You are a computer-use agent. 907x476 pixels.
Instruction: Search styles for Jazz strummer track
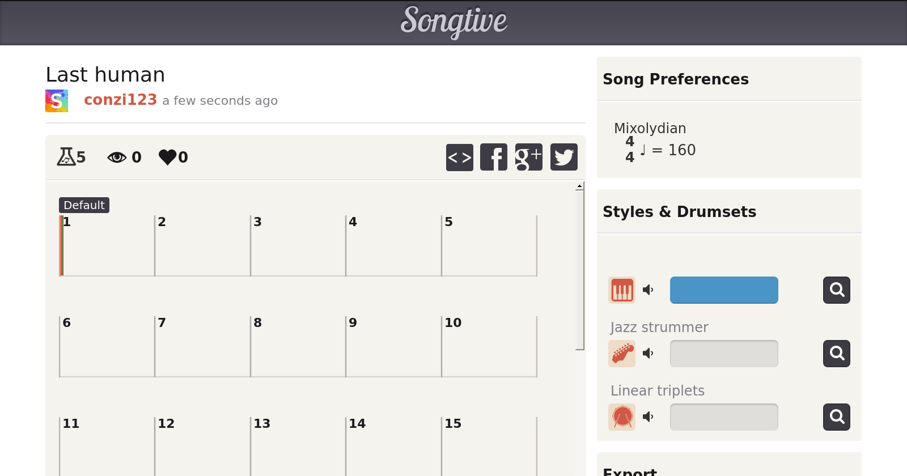(837, 354)
